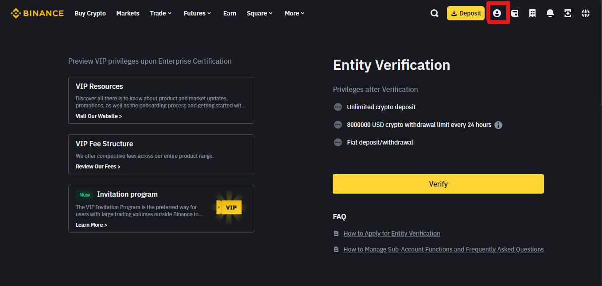This screenshot has width=602, height=286.
Task: Open the orders receipt icon
Action: (532, 13)
